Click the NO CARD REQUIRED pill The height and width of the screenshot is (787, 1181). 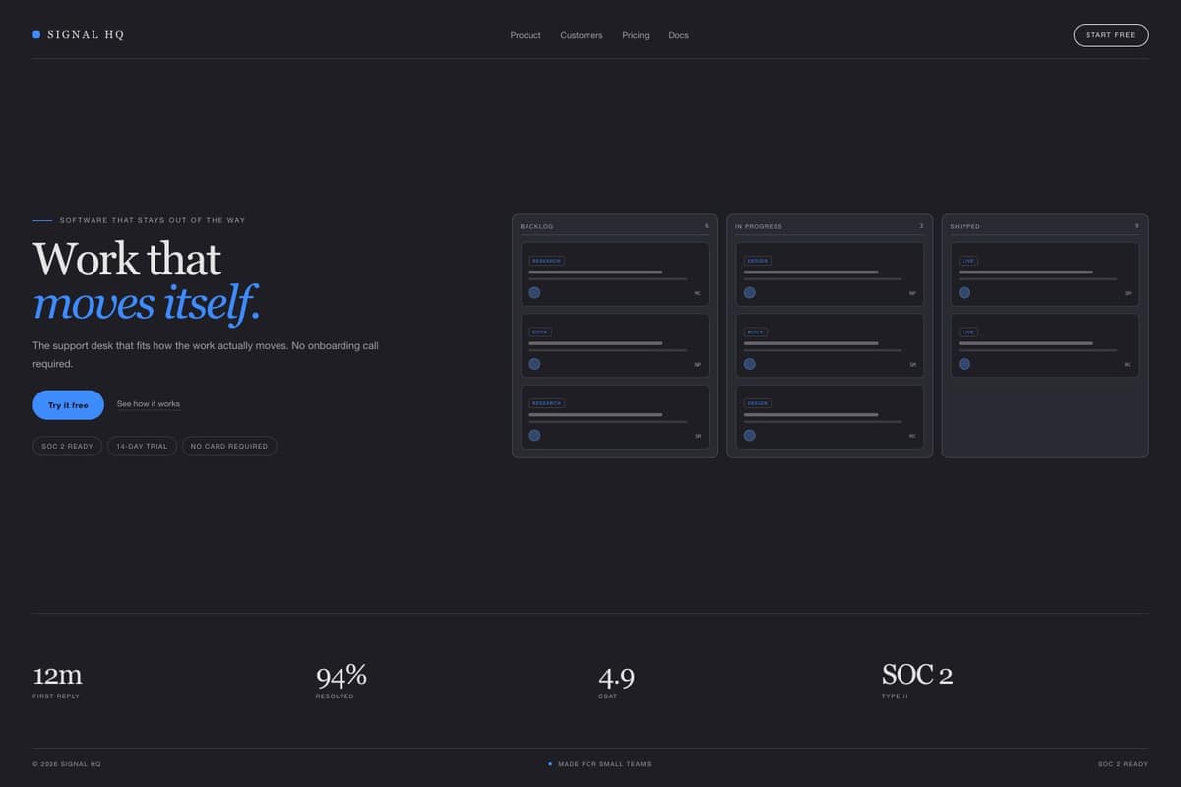click(229, 446)
